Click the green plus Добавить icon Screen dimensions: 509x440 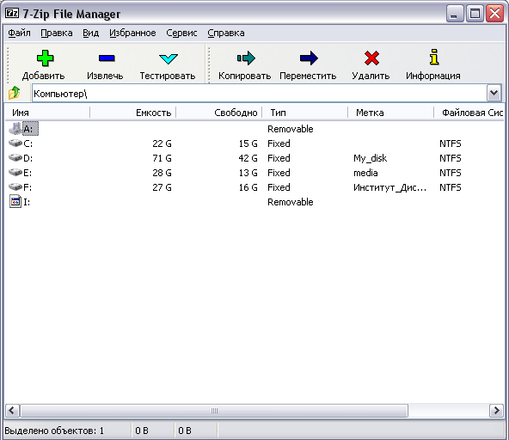45,58
